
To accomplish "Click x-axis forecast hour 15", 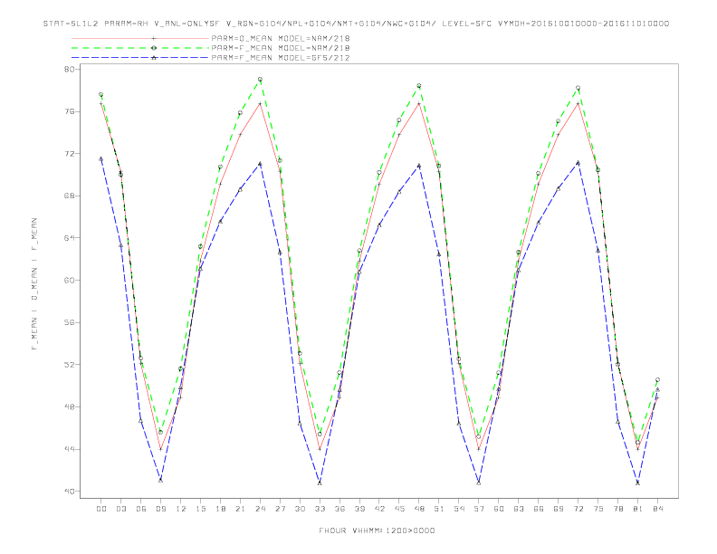I will point(200,509).
